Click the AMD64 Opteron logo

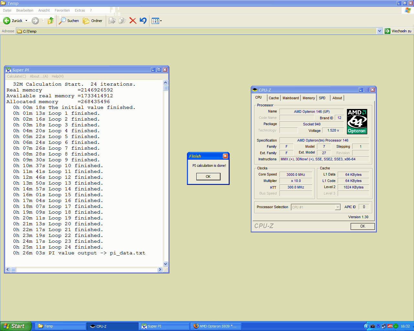click(x=357, y=122)
